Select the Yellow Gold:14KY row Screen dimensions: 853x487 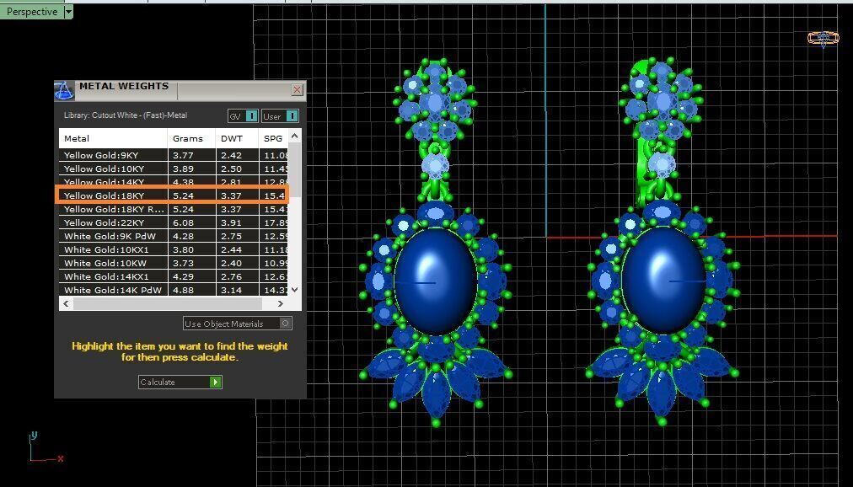click(x=174, y=181)
